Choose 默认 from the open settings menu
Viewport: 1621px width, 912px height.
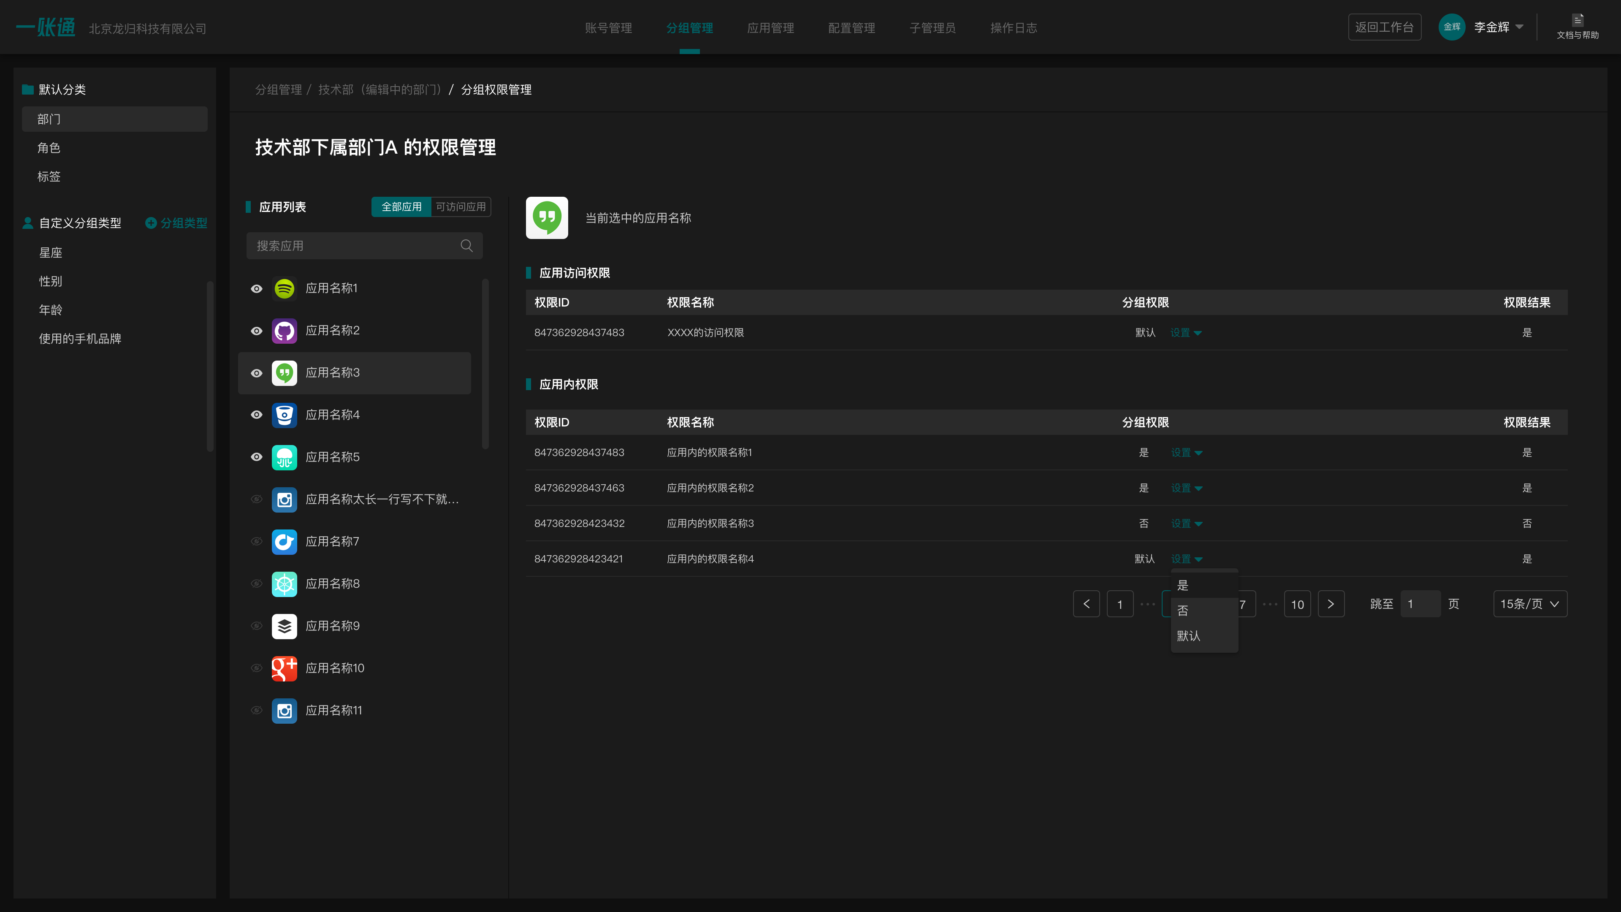point(1188,636)
